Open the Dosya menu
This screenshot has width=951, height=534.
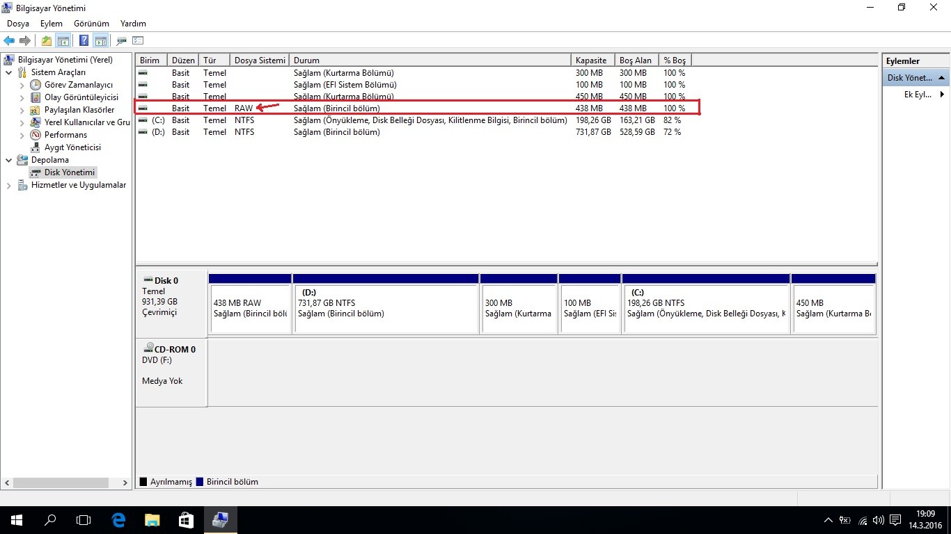(18, 24)
